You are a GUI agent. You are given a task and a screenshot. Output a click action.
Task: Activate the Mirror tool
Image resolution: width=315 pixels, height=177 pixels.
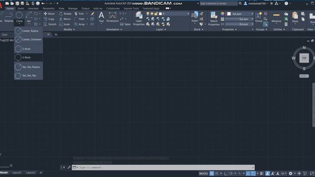(x=65, y=19)
